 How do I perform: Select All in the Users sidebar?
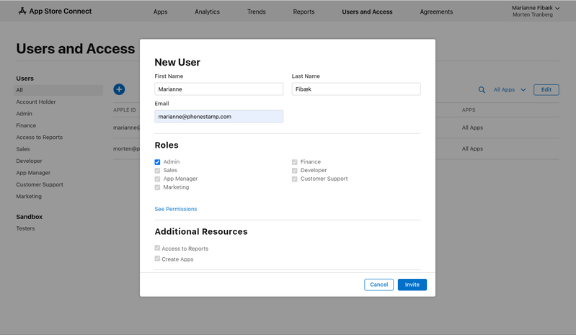point(58,90)
